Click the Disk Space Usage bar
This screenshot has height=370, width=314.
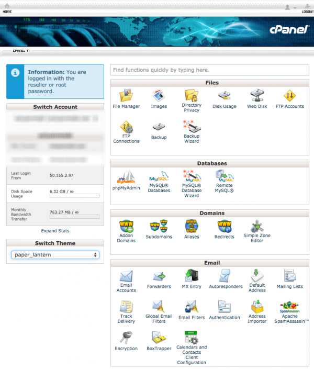[74, 196]
